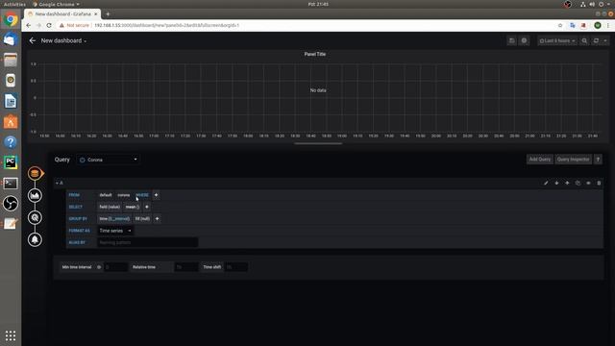Image resolution: width=615 pixels, height=346 pixels.
Task: Zoom out the time range magnifier icon
Action: (584, 40)
